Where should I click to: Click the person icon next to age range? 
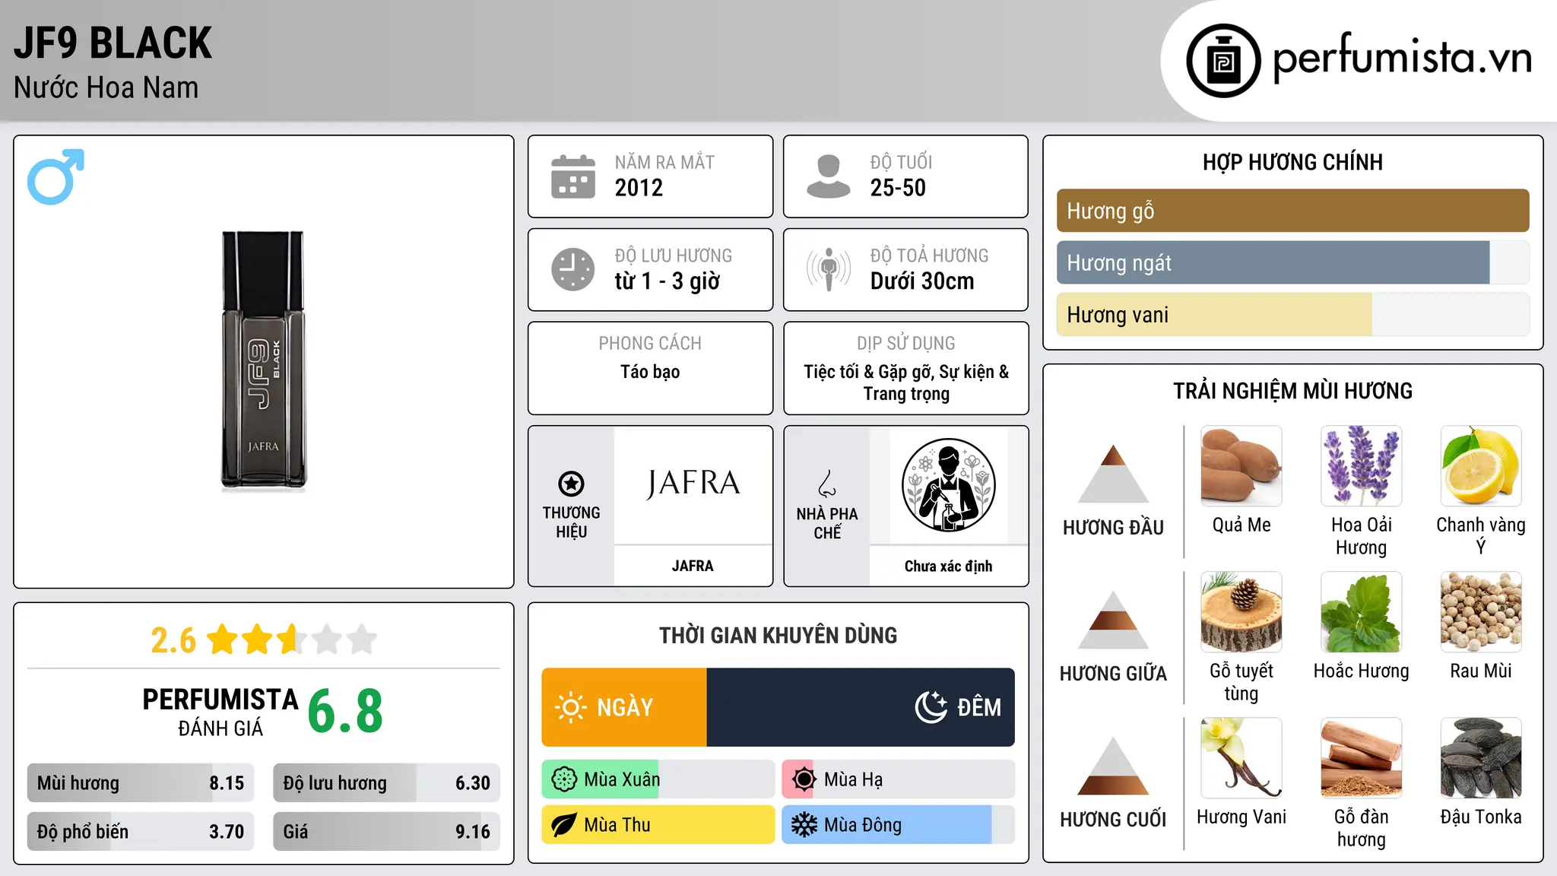[829, 176]
